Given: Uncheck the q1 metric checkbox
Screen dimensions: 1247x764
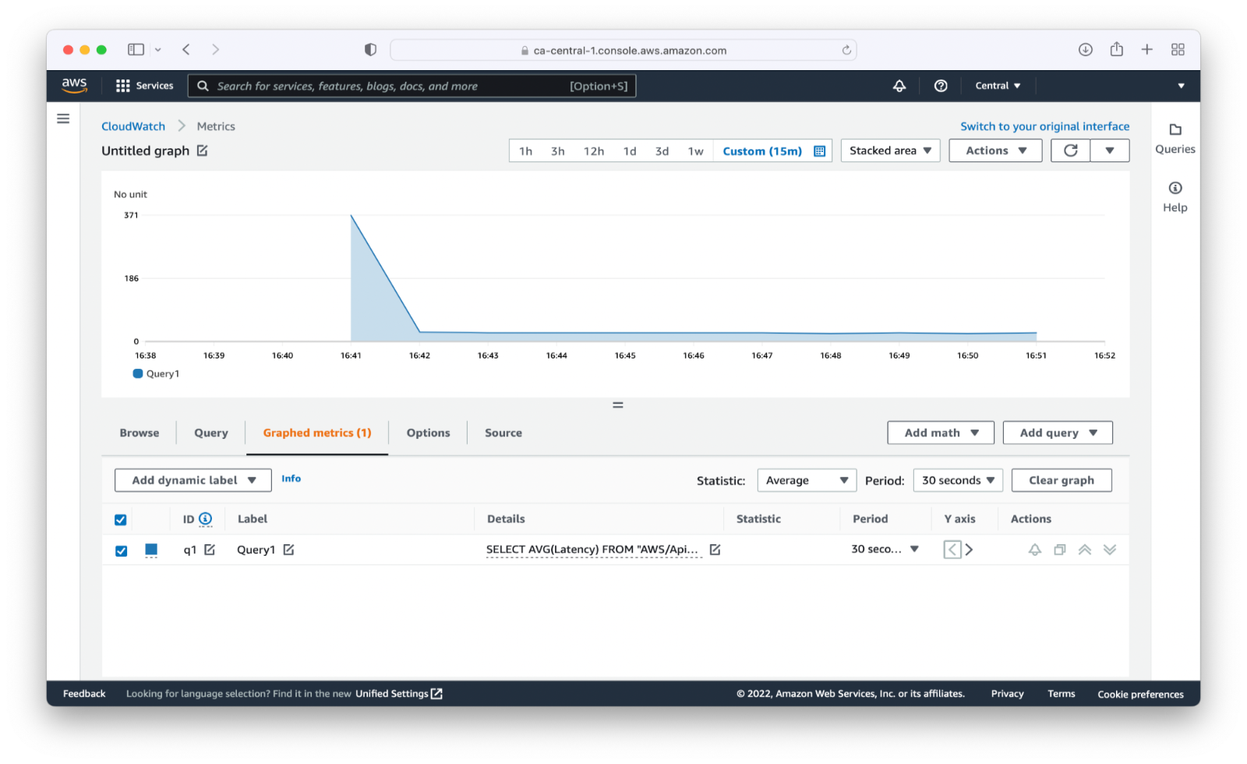Looking at the screenshot, I should pyautogui.click(x=121, y=550).
